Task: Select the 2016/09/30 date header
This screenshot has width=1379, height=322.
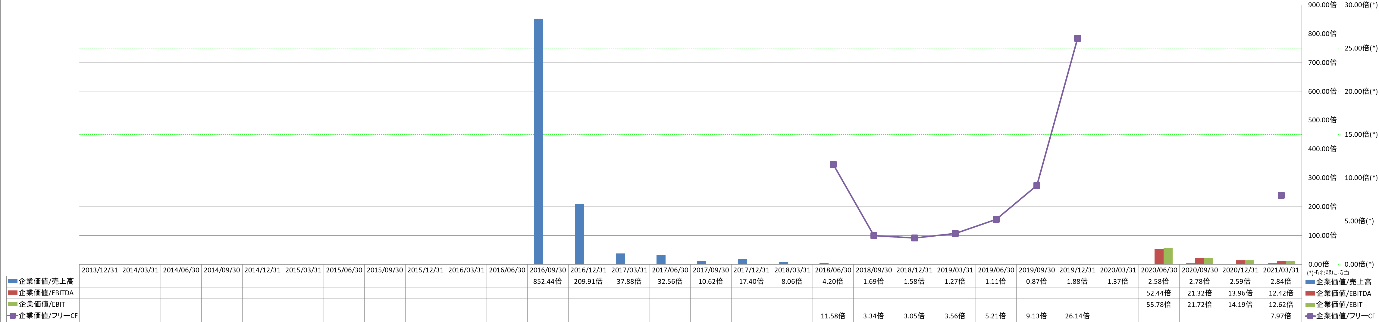Action: [548, 270]
